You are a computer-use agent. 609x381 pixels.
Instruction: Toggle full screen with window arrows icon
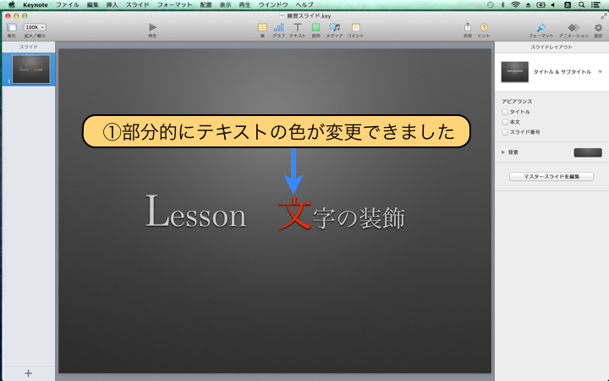pos(604,16)
